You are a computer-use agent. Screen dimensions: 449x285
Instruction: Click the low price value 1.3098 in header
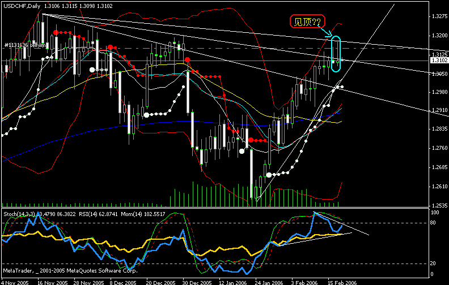coord(87,6)
